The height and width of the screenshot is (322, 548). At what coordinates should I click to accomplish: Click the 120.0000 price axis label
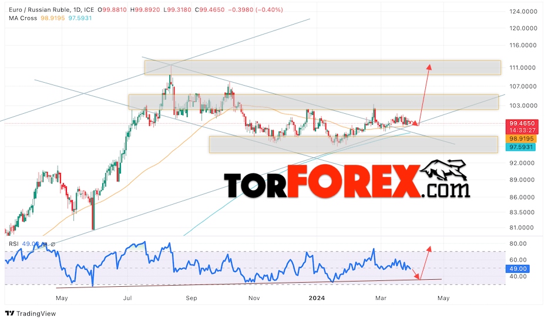tap(523, 28)
